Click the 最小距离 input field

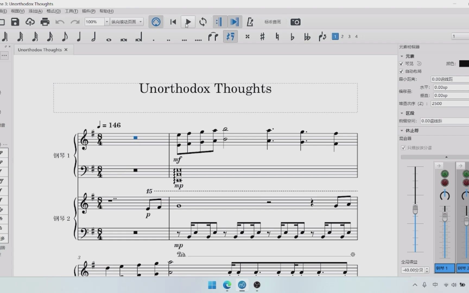pos(450,79)
